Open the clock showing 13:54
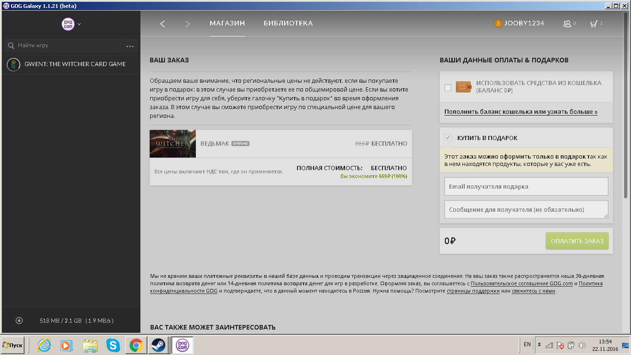Image resolution: width=631 pixels, height=355 pixels. (x=605, y=345)
